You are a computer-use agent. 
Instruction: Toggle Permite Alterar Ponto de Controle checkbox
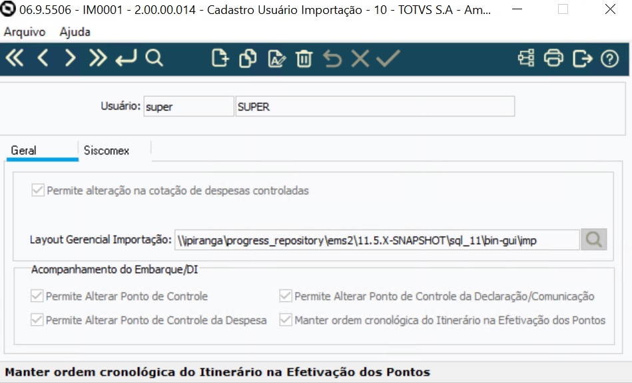[x=37, y=296]
